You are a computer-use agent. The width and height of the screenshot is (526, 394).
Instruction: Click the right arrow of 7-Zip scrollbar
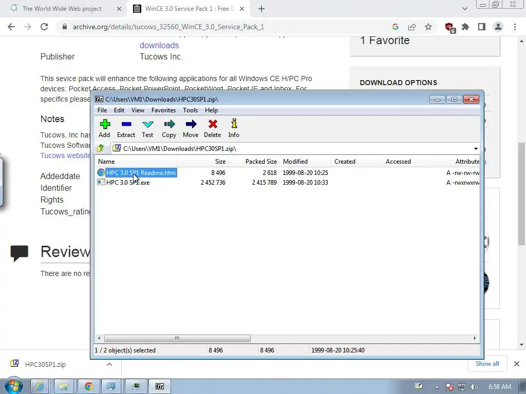pos(475,338)
